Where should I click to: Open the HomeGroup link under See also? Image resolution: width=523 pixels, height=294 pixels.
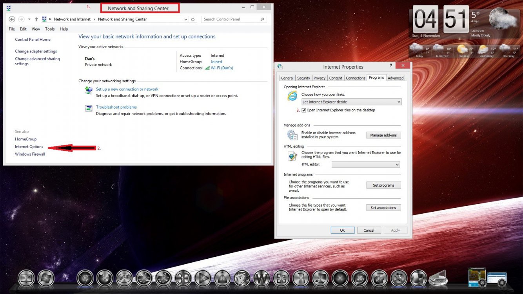26,139
